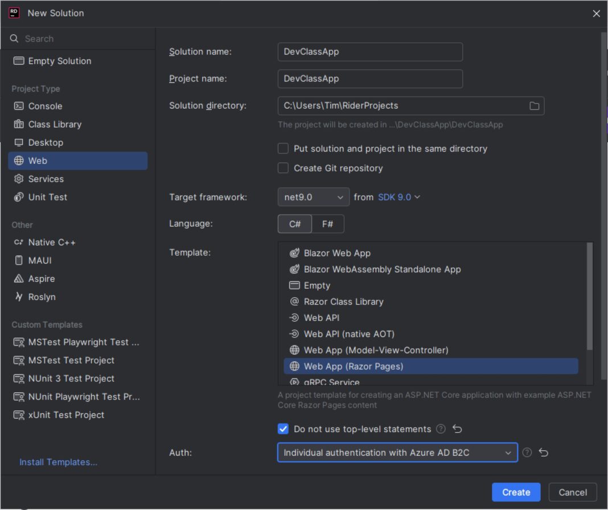Uncheck Do not use top-level statements
Viewport: 608px width, 510px height.
[x=283, y=429]
